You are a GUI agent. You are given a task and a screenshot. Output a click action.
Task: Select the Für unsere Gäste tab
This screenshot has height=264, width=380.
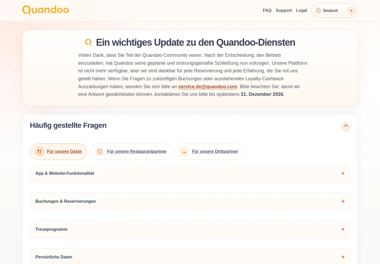click(x=58, y=152)
